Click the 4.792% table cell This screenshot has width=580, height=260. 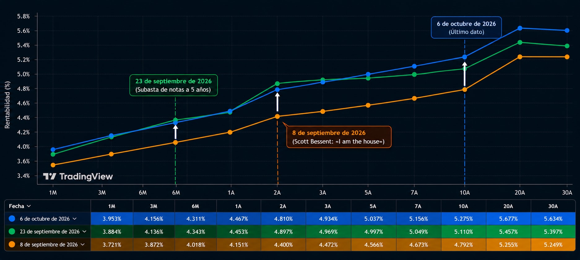(463, 245)
